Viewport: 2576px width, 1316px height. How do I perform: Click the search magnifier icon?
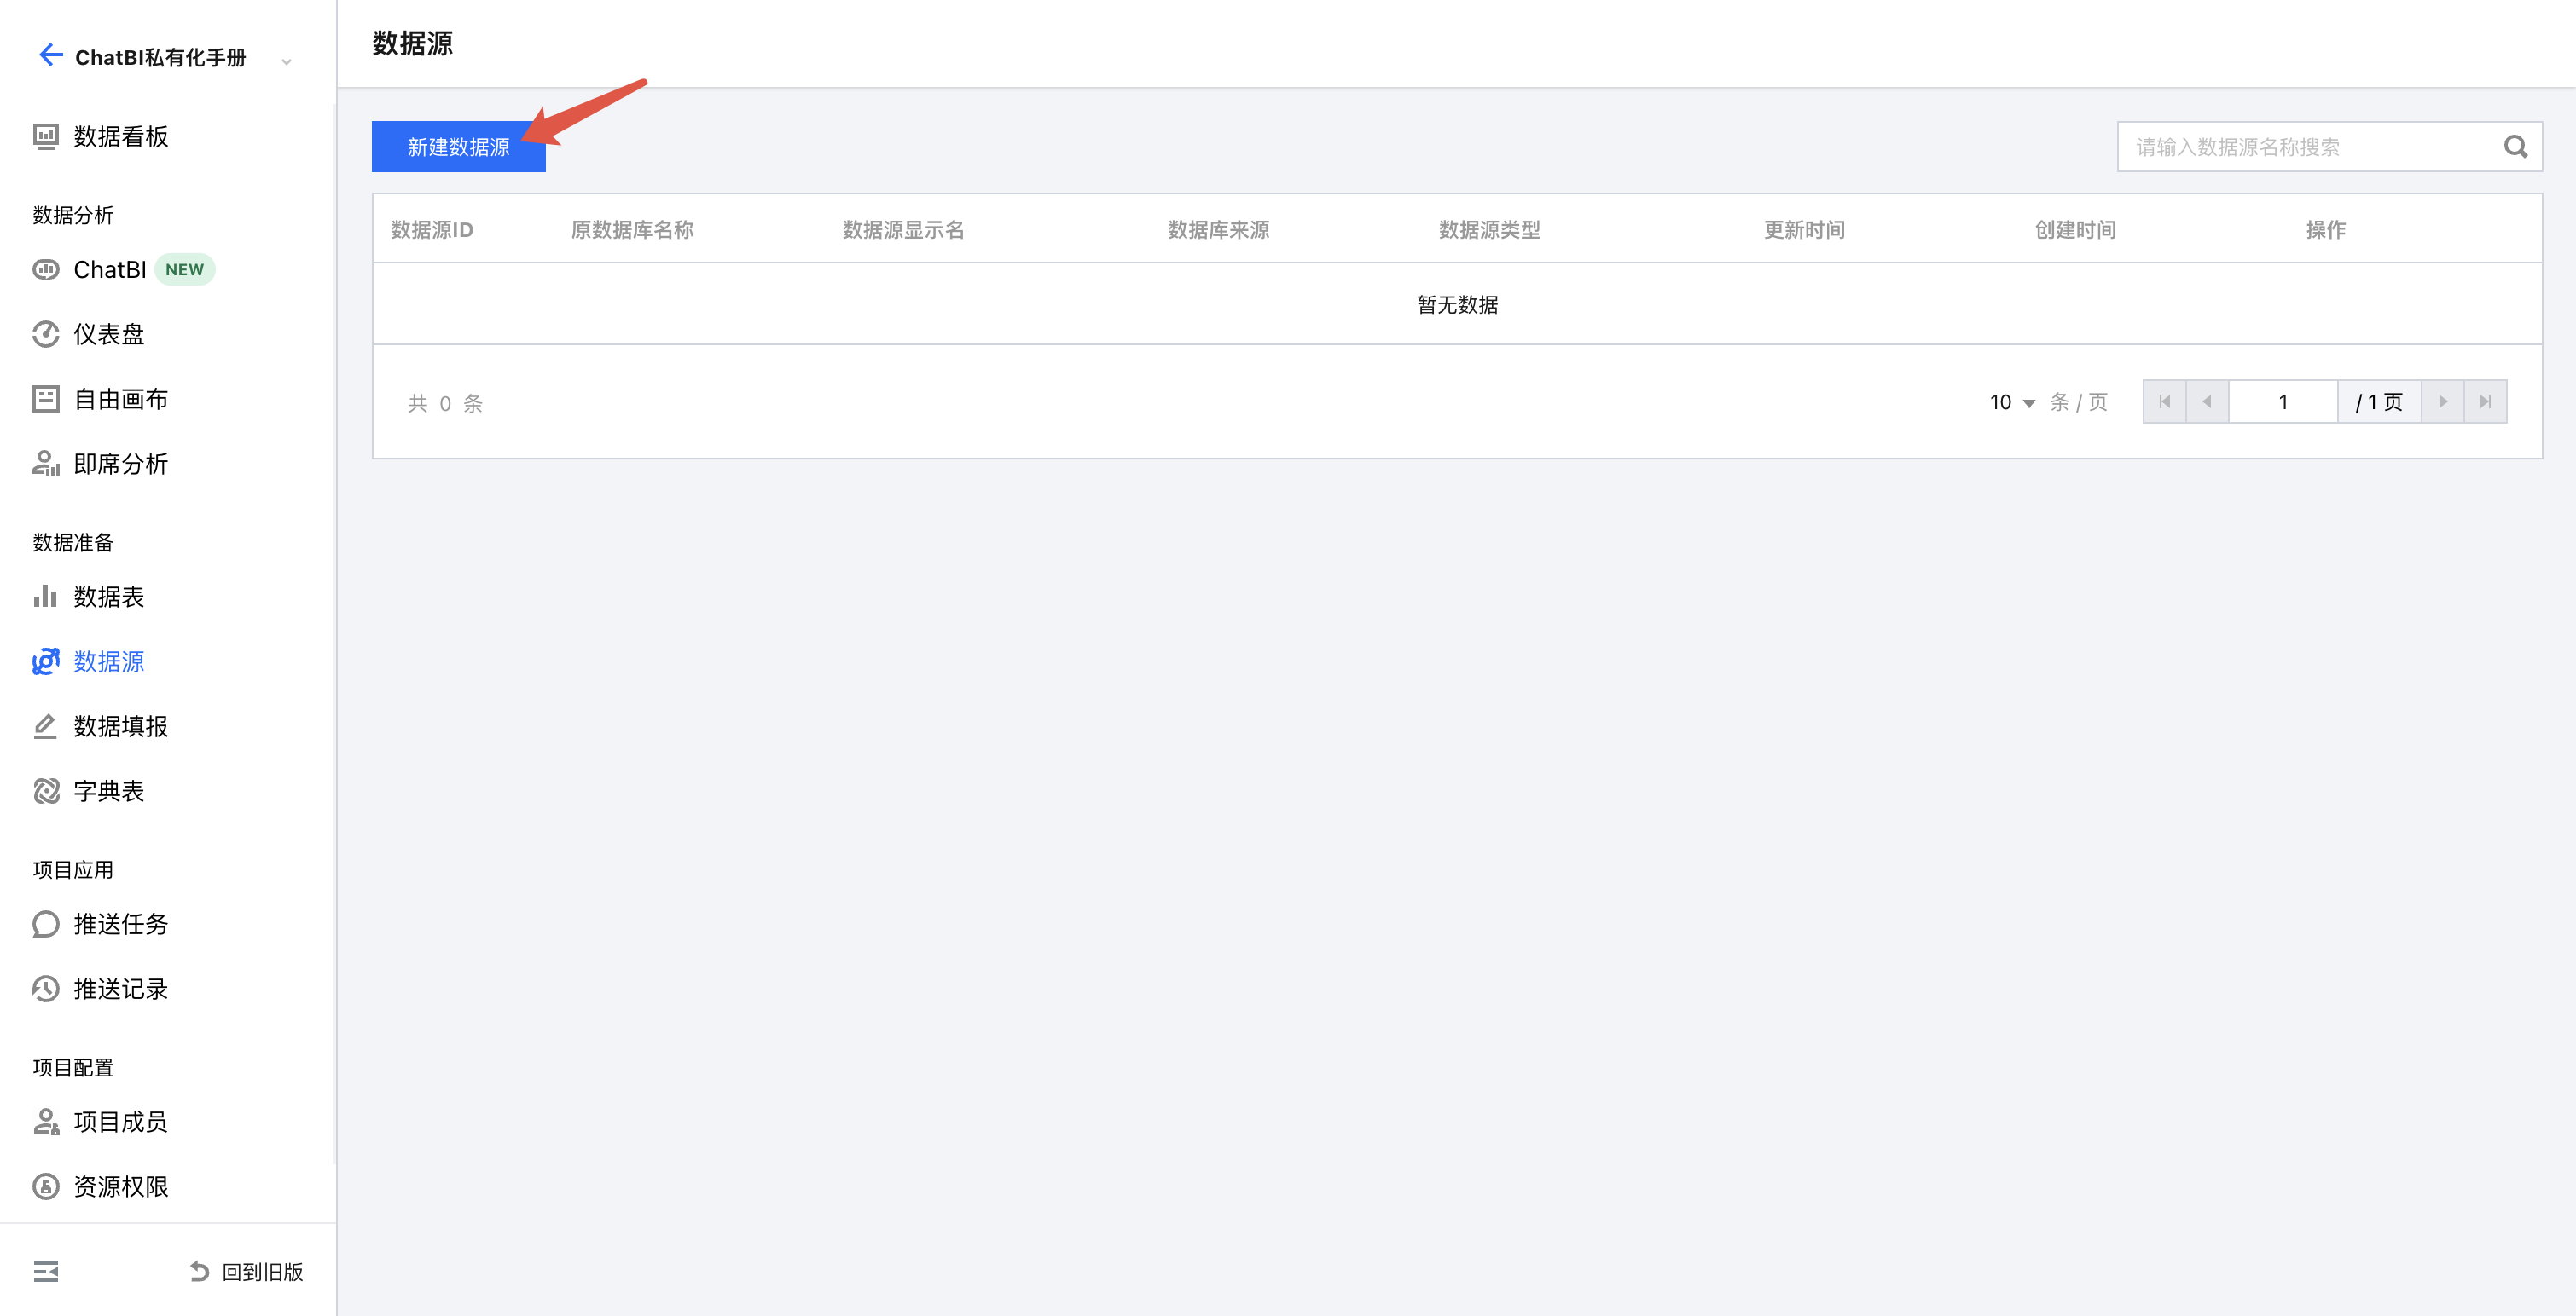pos(2515,147)
